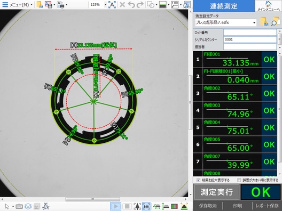Viewport: 282px width, 211px height.
Task: Select result row 5 角度004 75.01°
Action: click(x=235, y=127)
